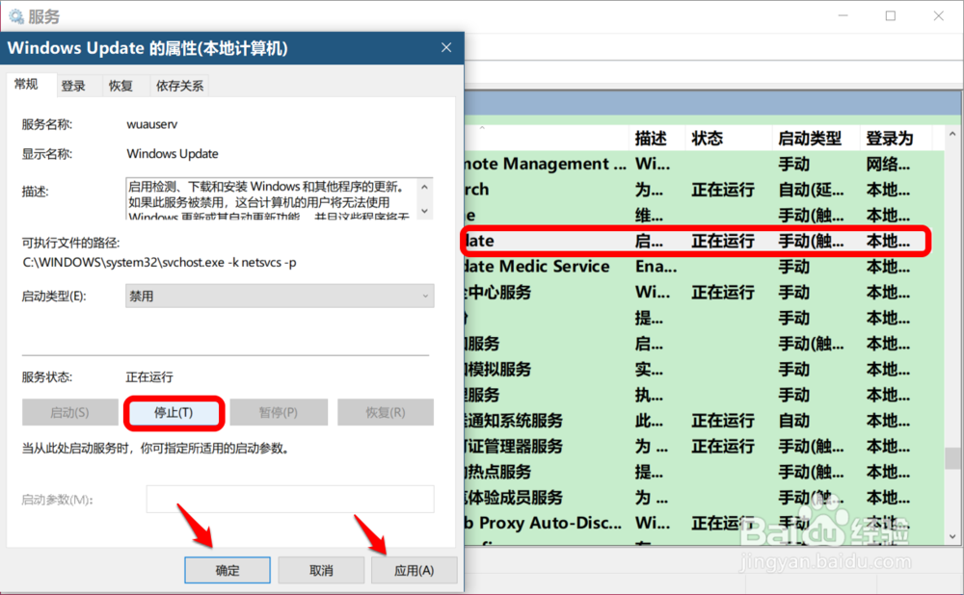Screen dimensions: 964x595
Task: Sort by the 启动类型 column header
Action: (x=816, y=138)
